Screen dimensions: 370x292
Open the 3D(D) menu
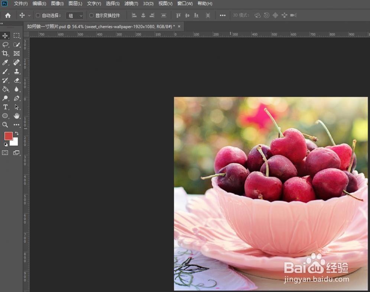[x=148, y=4]
